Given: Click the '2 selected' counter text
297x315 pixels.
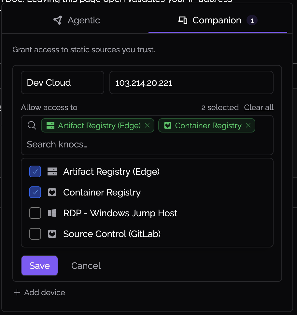Looking at the screenshot, I should (x=220, y=107).
